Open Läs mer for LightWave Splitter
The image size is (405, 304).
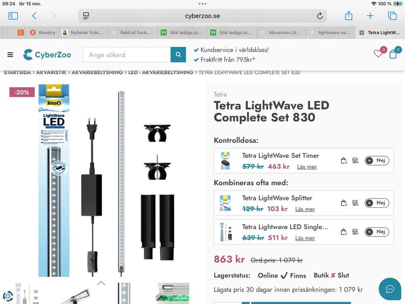point(305,209)
